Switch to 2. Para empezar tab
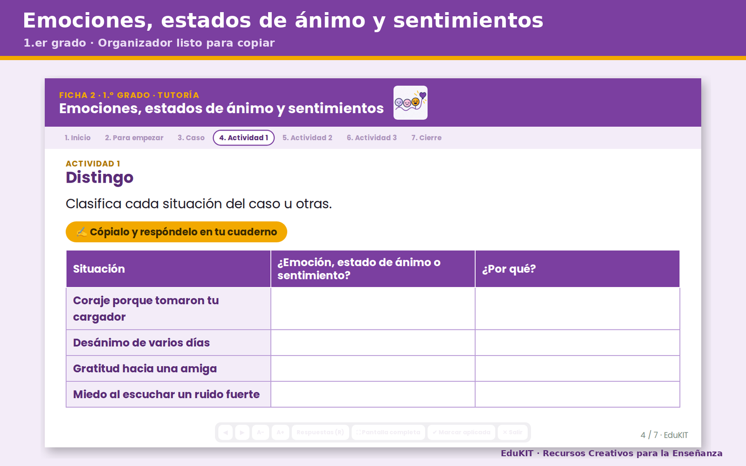Image resolution: width=746 pixels, height=466 pixels. click(x=134, y=138)
